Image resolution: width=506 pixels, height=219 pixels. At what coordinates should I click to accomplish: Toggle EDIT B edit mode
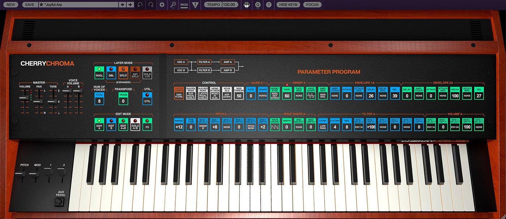click(111, 124)
